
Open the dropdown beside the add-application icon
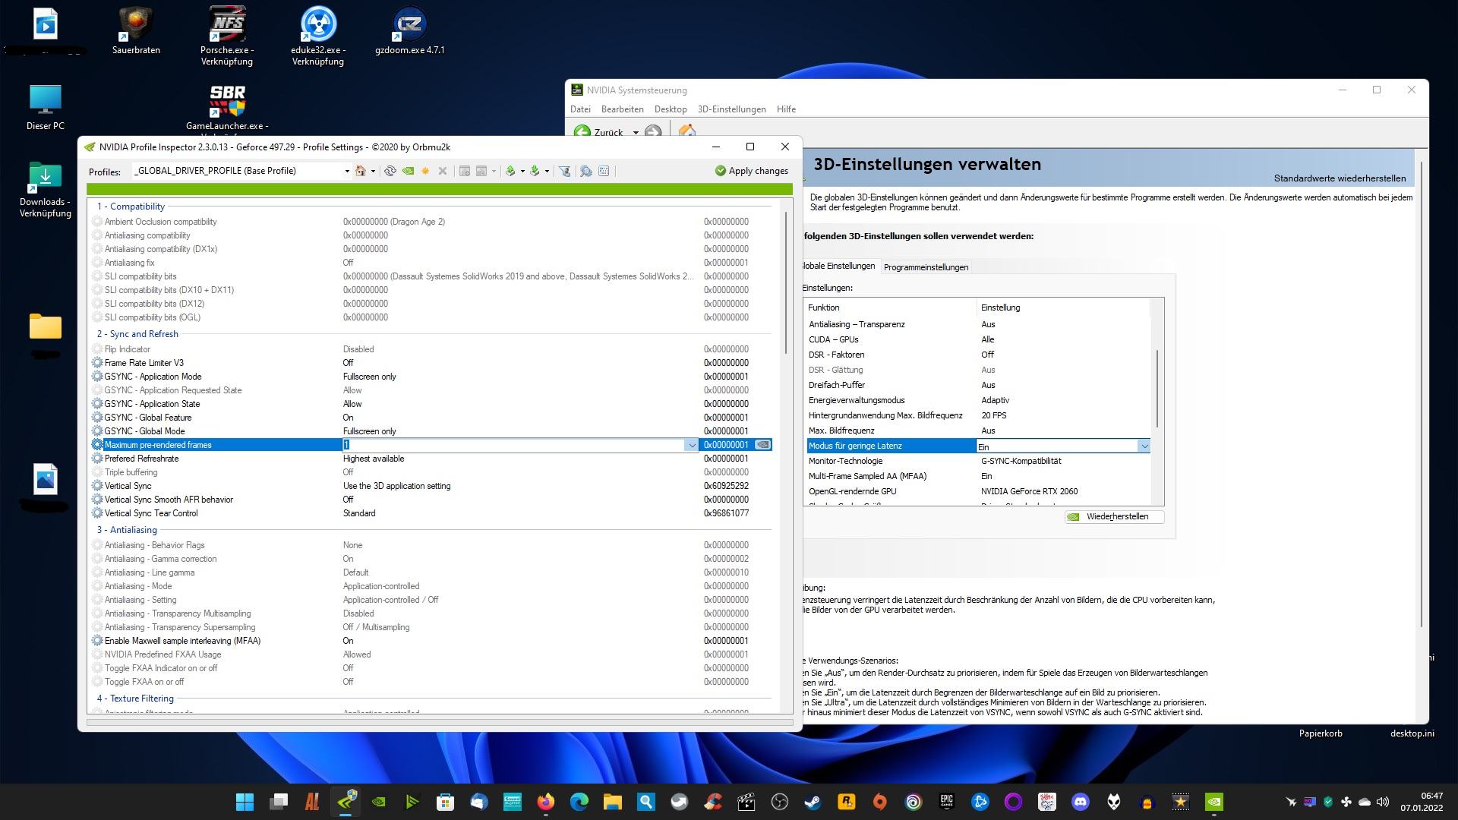494,172
